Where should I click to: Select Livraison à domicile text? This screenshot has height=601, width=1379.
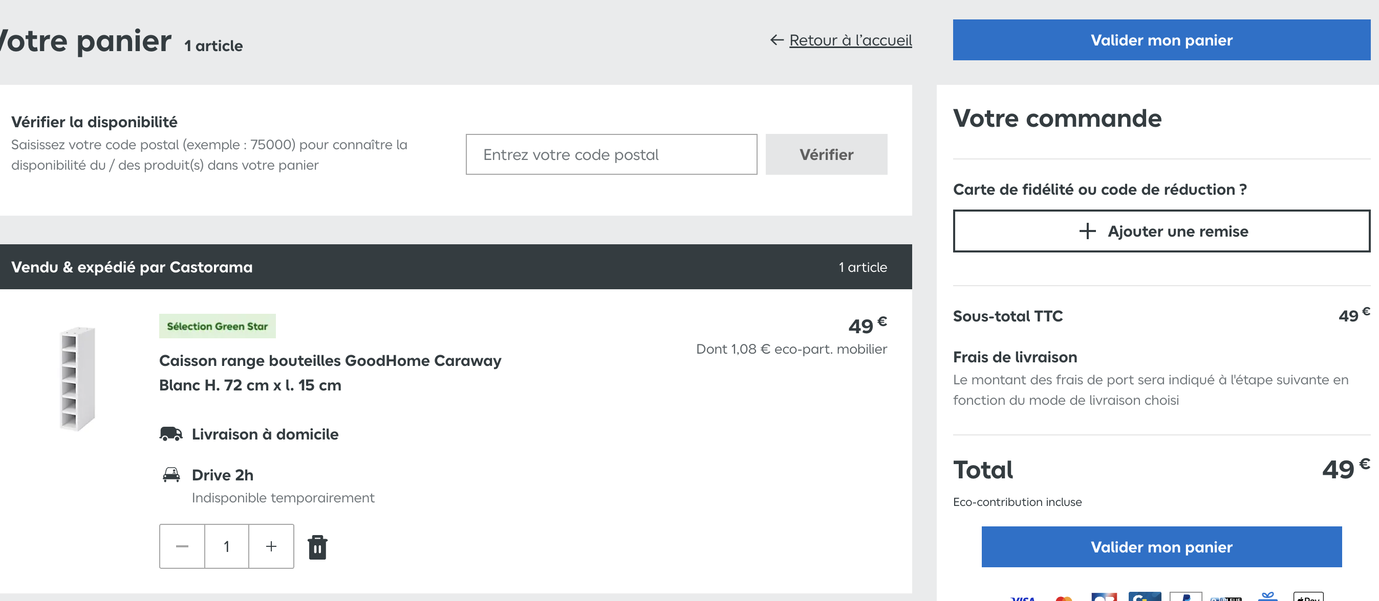pos(265,434)
